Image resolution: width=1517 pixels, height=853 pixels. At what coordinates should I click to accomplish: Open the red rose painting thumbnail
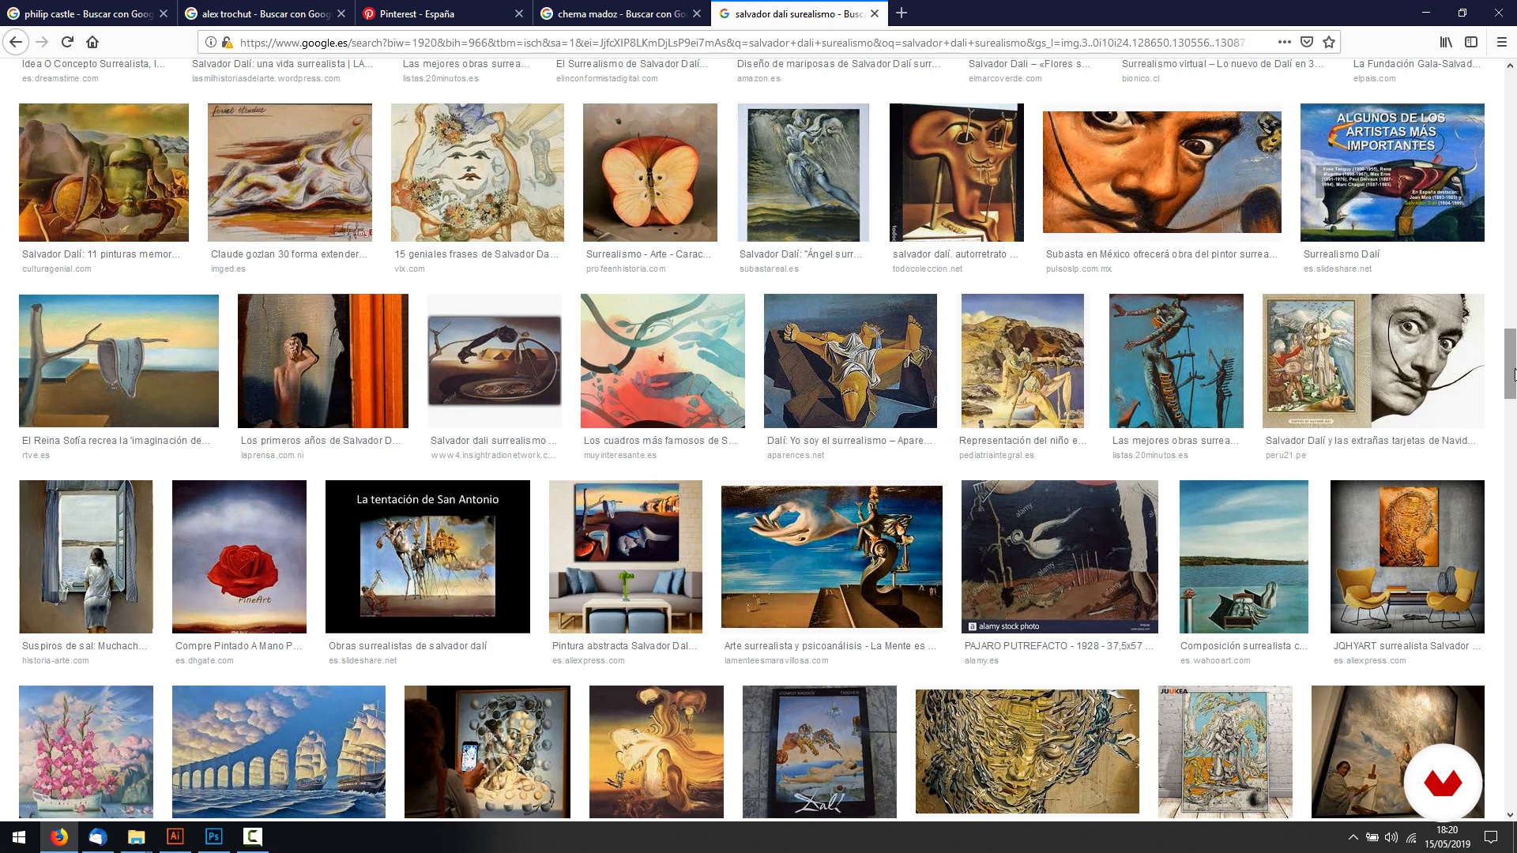click(x=239, y=557)
